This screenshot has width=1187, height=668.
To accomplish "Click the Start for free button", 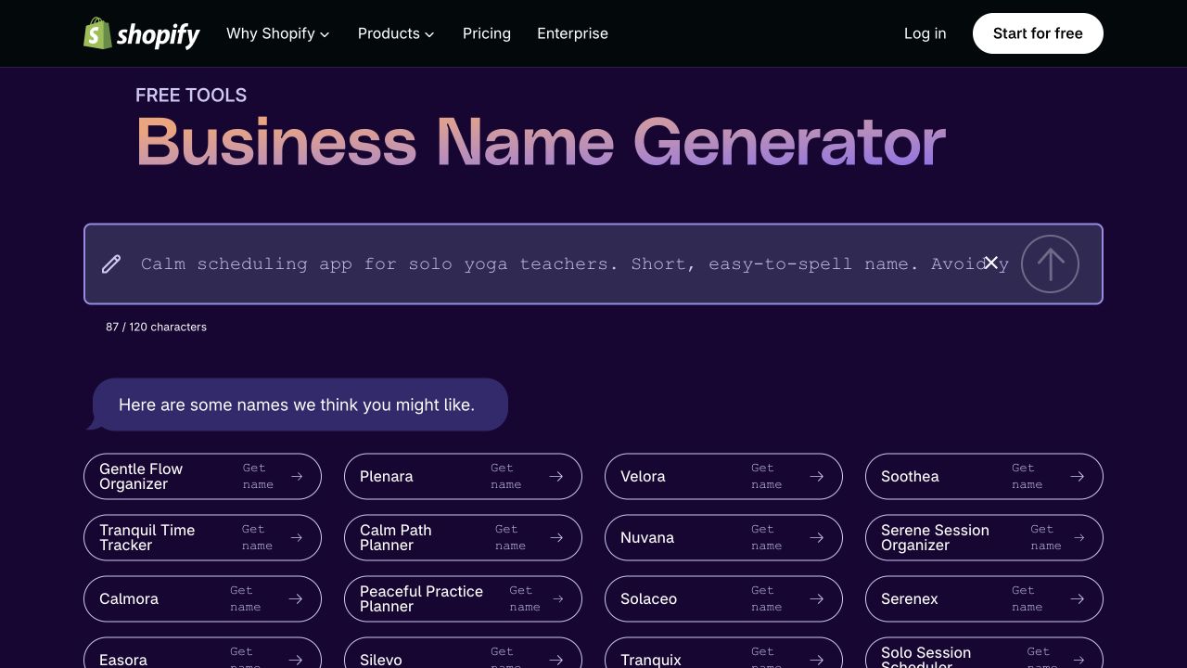I will [1038, 33].
